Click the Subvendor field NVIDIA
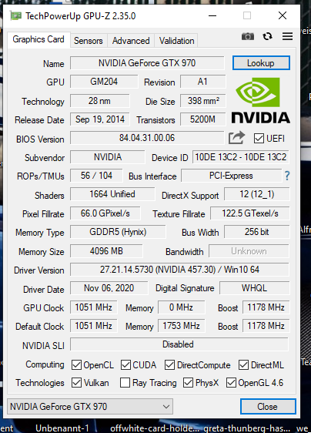The image size is (311, 433). (x=107, y=157)
